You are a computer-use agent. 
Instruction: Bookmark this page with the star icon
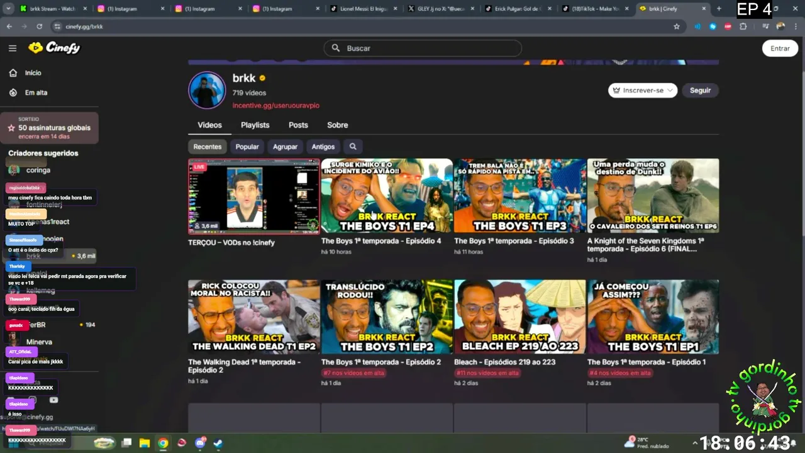pyautogui.click(x=677, y=26)
